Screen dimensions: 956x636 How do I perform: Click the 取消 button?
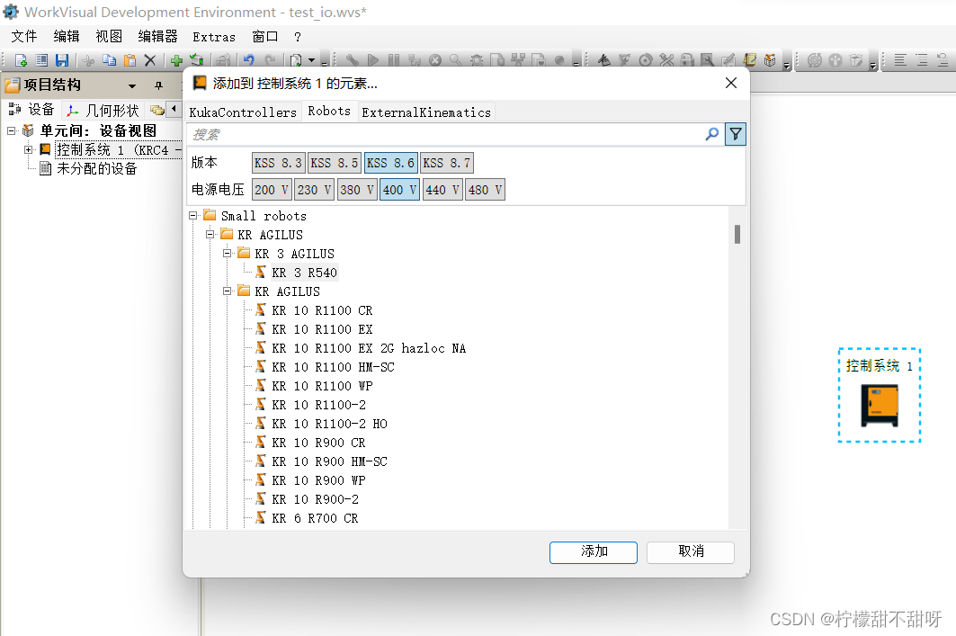[691, 551]
